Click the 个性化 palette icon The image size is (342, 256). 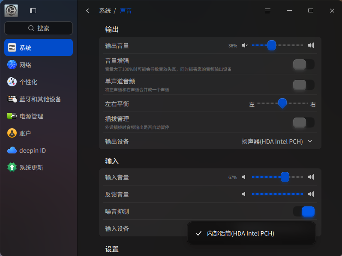12,82
